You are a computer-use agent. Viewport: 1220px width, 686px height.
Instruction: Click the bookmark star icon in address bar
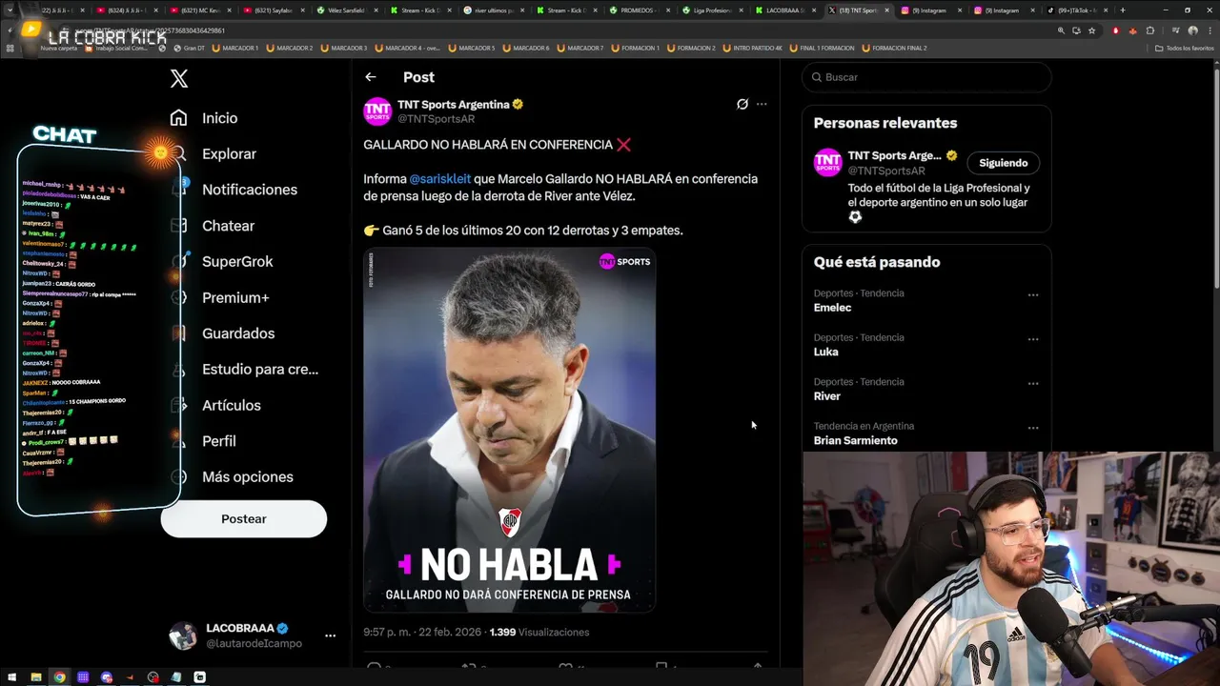pyautogui.click(x=1092, y=30)
